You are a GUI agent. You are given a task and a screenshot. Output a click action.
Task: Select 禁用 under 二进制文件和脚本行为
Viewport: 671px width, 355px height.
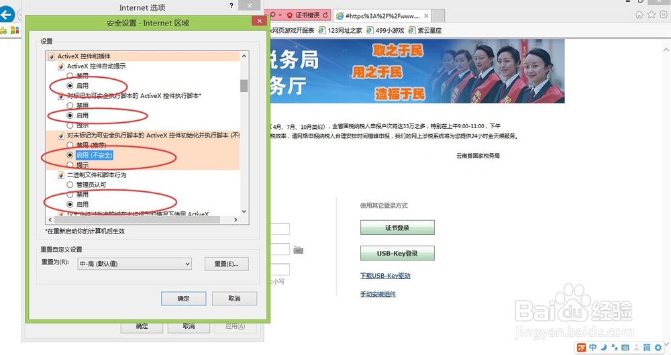[x=70, y=195]
